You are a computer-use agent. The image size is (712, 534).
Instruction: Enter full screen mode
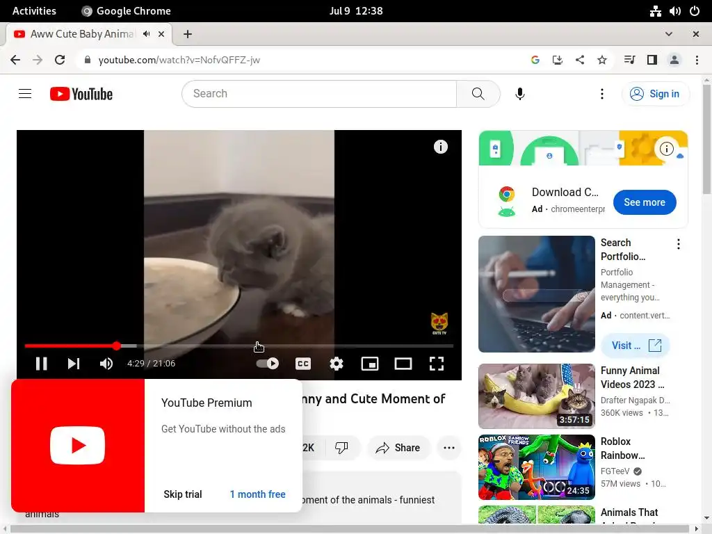click(437, 363)
